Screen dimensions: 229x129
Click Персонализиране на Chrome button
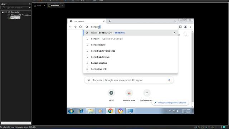[170, 103]
